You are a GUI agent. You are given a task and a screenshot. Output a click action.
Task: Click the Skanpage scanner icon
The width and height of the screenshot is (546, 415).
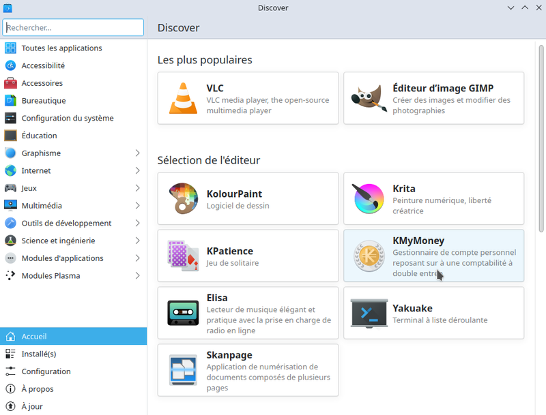[x=183, y=370]
